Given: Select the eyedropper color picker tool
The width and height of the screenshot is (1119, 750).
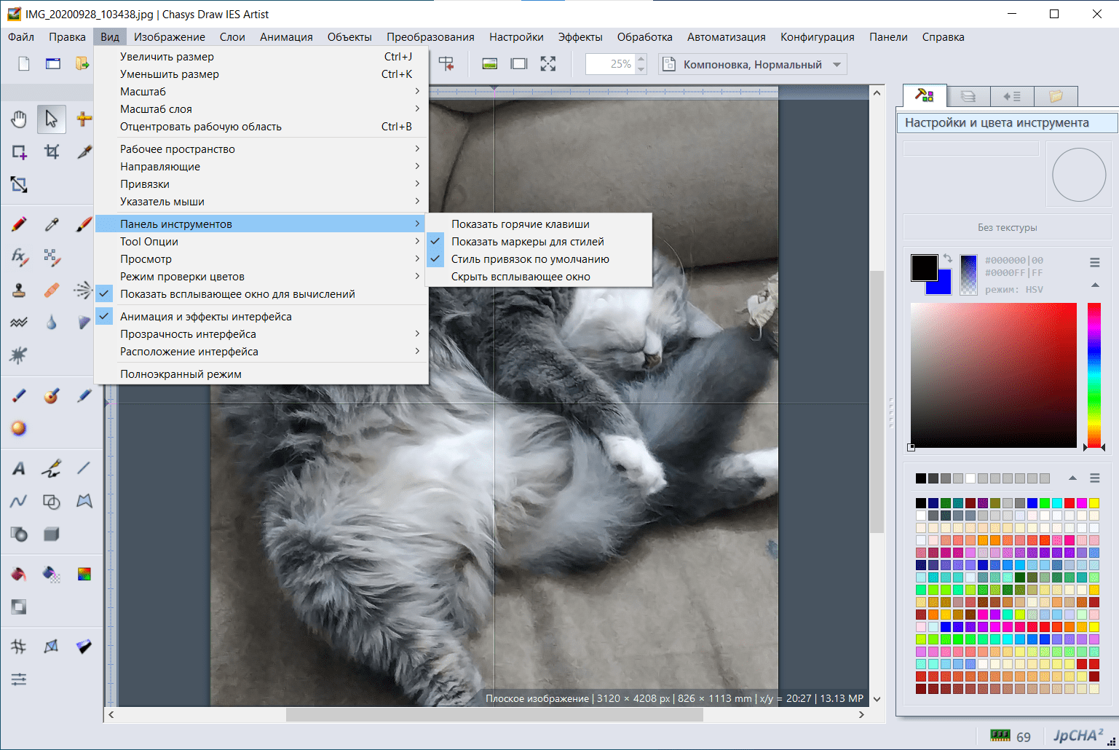Looking at the screenshot, I should coord(51,224).
